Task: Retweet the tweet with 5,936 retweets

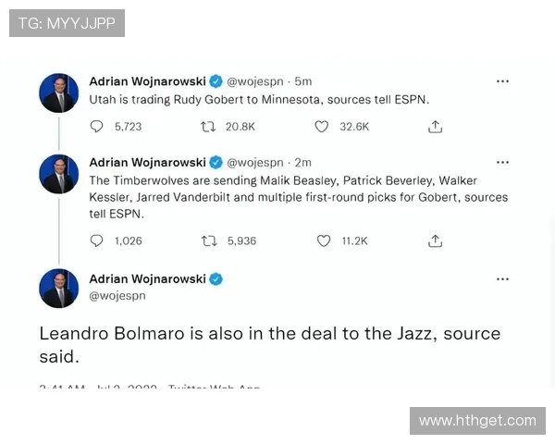Action: point(209,241)
